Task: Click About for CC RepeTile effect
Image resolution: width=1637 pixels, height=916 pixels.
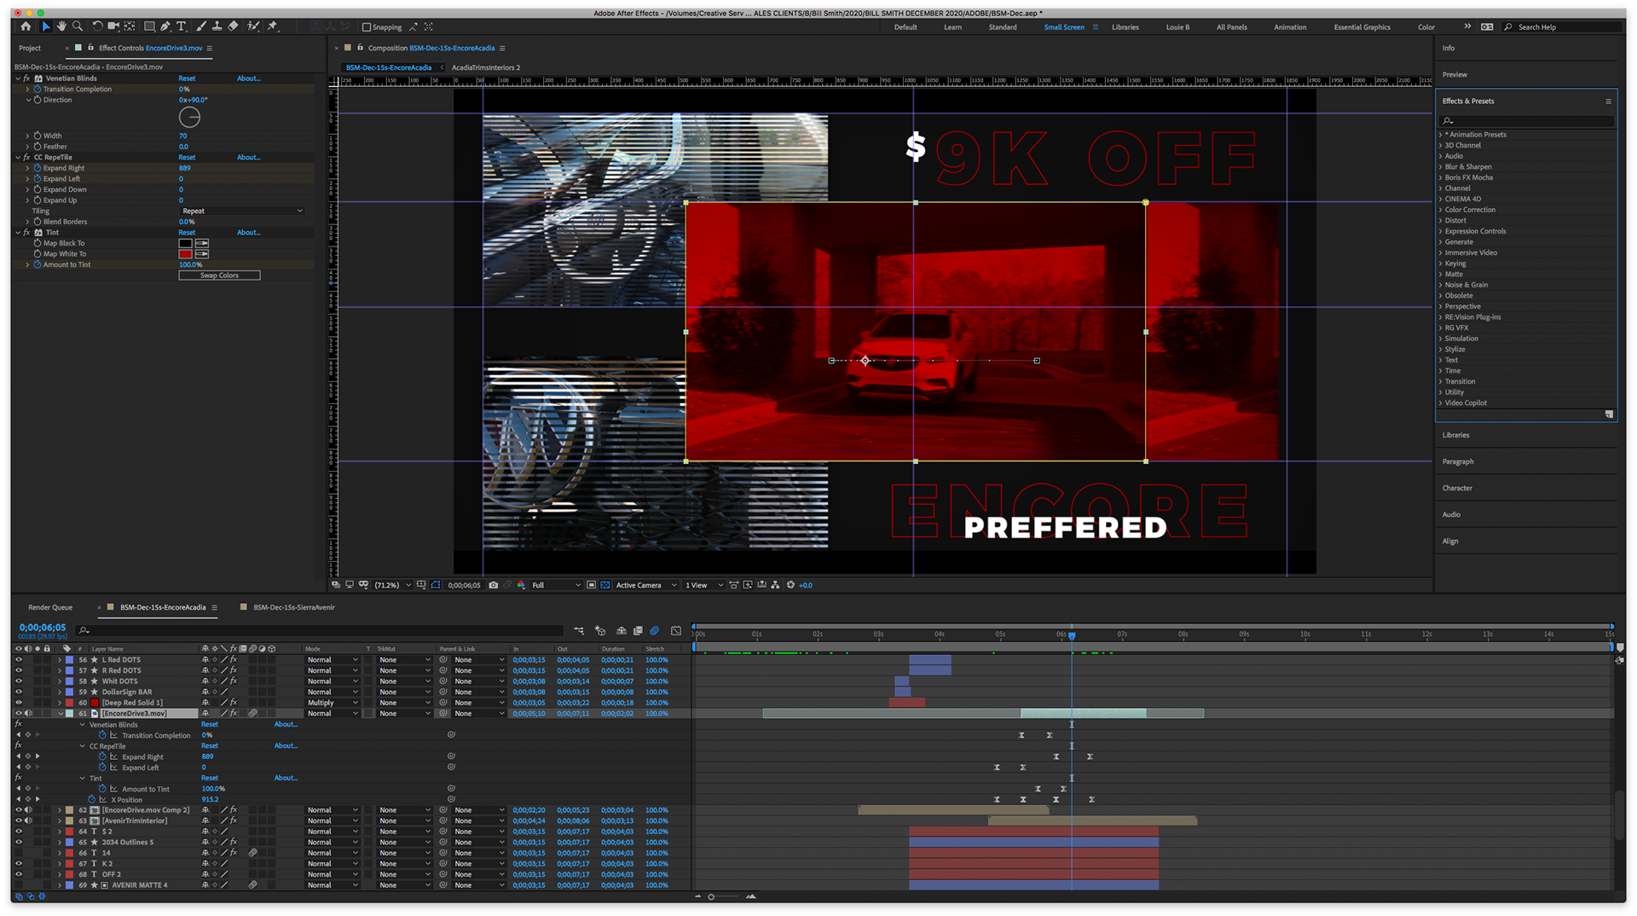Action: click(x=248, y=157)
